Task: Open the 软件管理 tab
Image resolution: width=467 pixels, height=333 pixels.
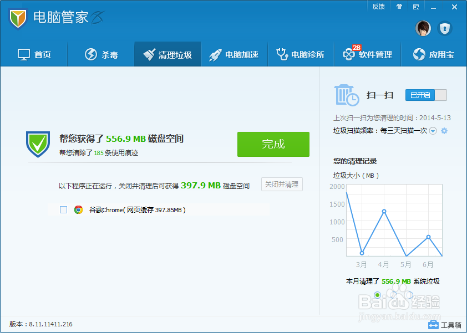Action: coord(368,54)
